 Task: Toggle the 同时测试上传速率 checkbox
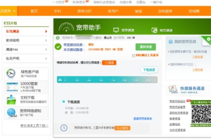[134, 56]
